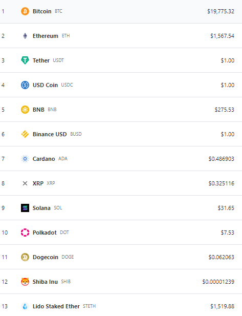Click the Ethereum diamond logo icon

25,36
